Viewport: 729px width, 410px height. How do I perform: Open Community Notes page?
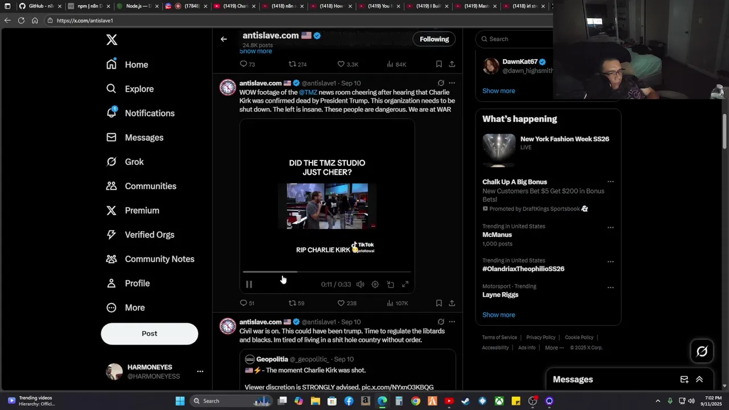point(150,259)
